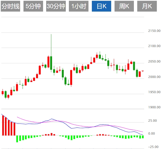
Task: Click the -25.00 MACD axis label
Action: tap(153, 147)
